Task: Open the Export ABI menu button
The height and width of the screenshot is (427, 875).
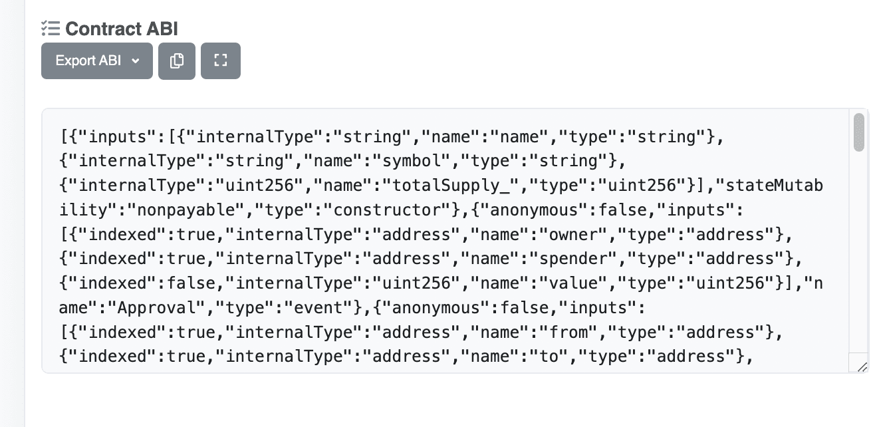Action: [x=97, y=61]
